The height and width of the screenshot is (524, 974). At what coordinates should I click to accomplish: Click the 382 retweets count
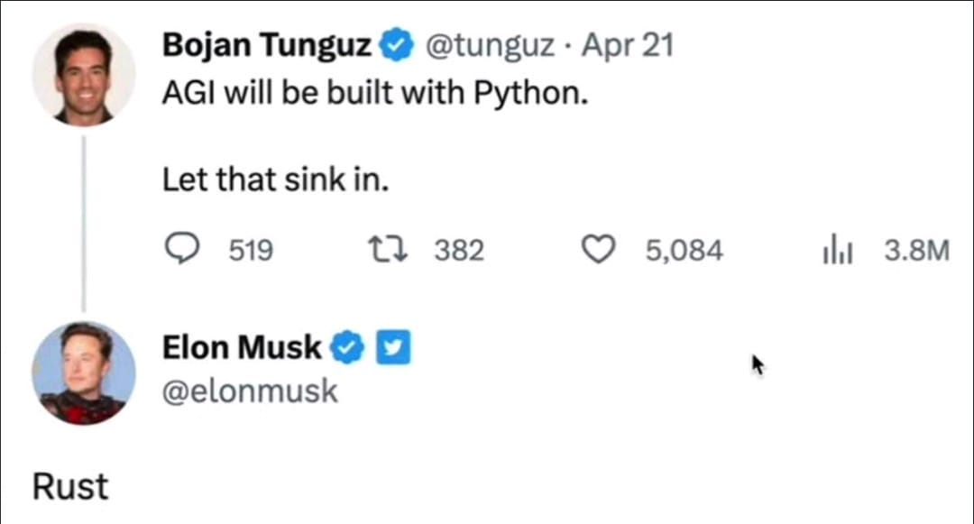click(x=460, y=250)
